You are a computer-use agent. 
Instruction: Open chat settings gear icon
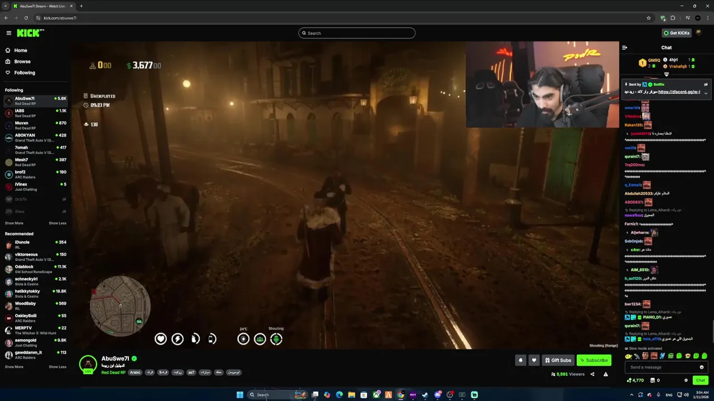[x=686, y=380]
